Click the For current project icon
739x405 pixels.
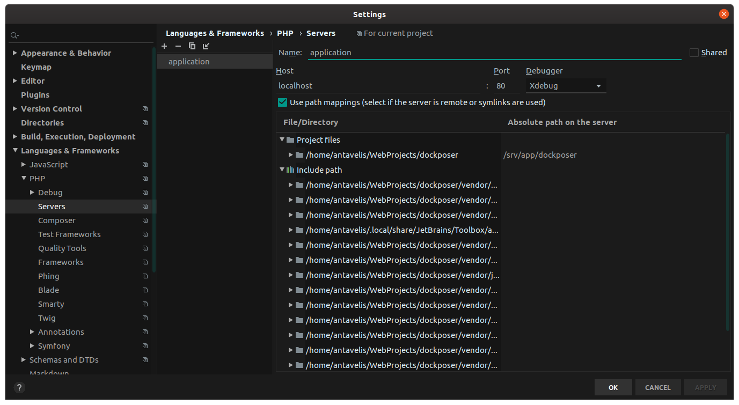pos(359,34)
